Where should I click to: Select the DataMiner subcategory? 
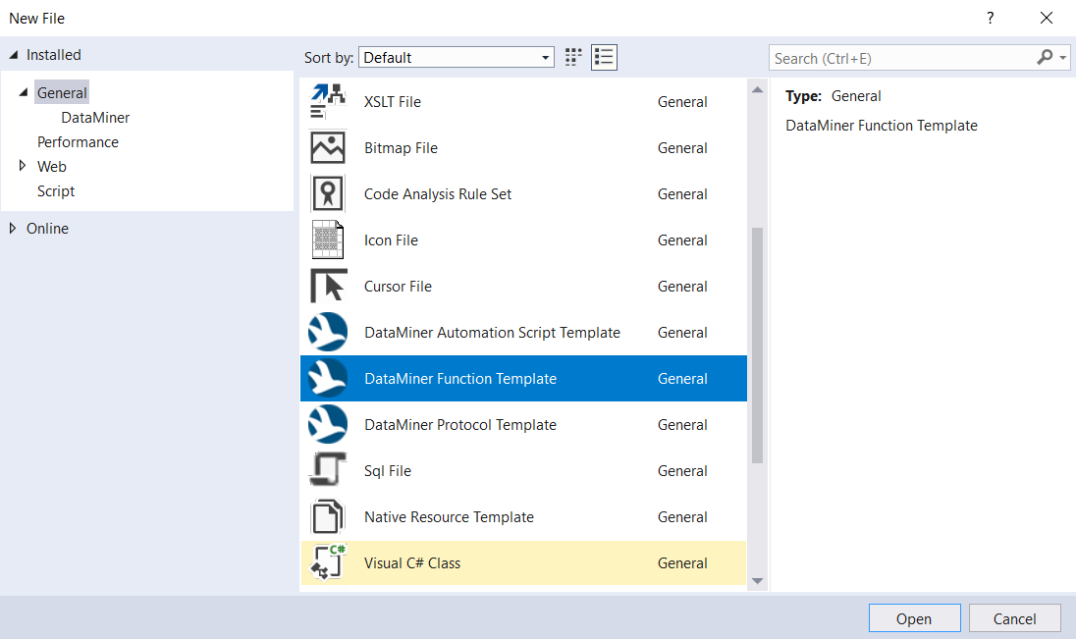pyautogui.click(x=95, y=118)
